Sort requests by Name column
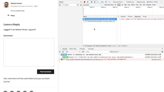Screen dimensions: 164x92 [100, 16]
